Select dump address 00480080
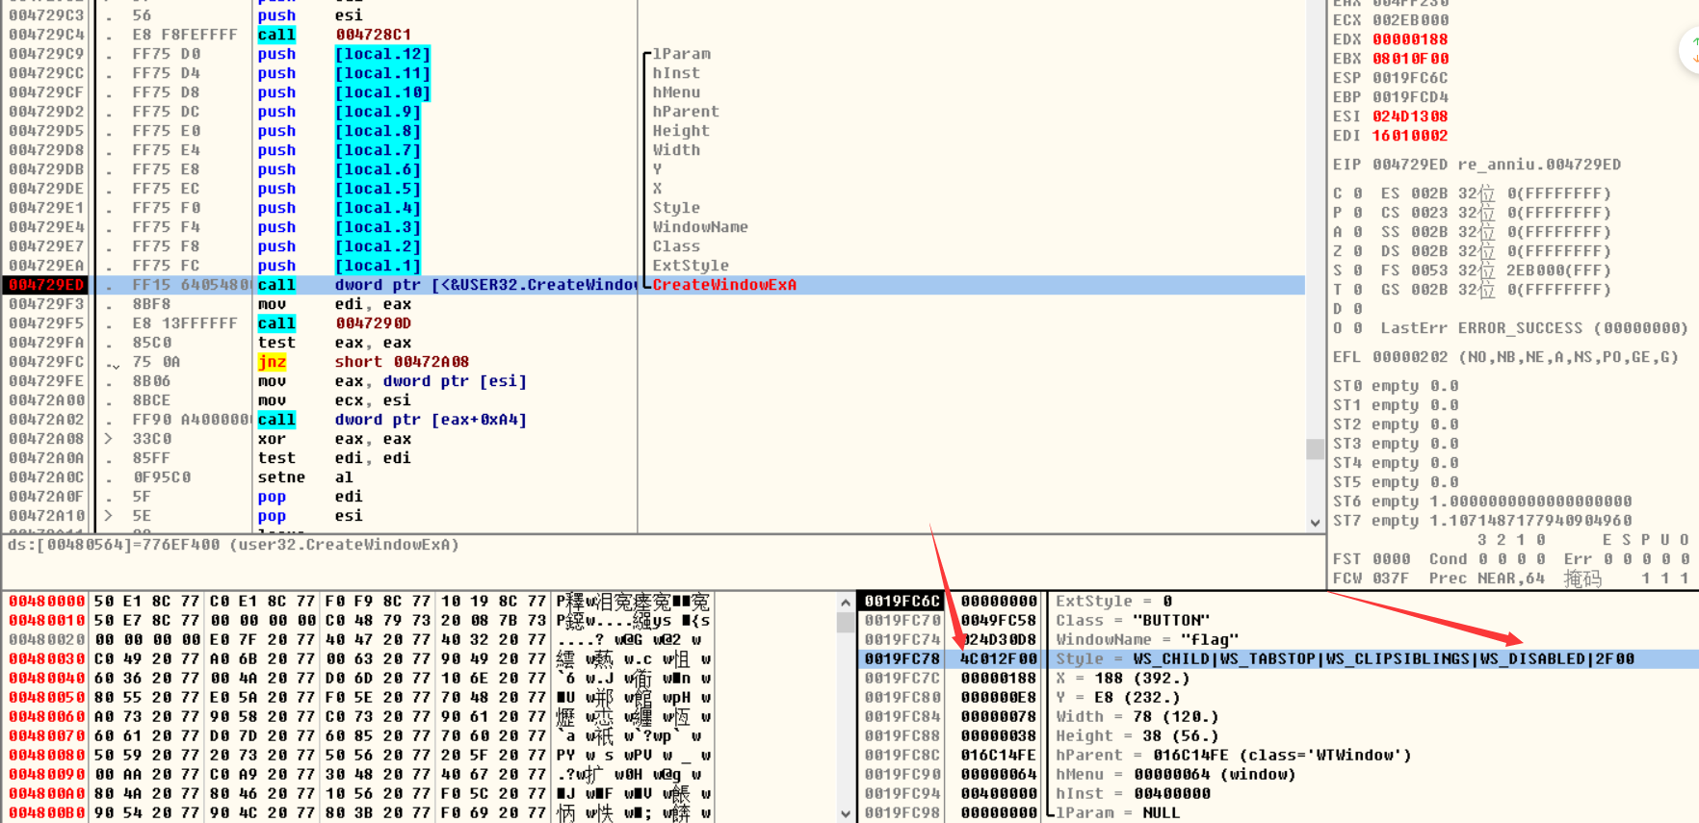The image size is (1699, 823). pos(46,756)
